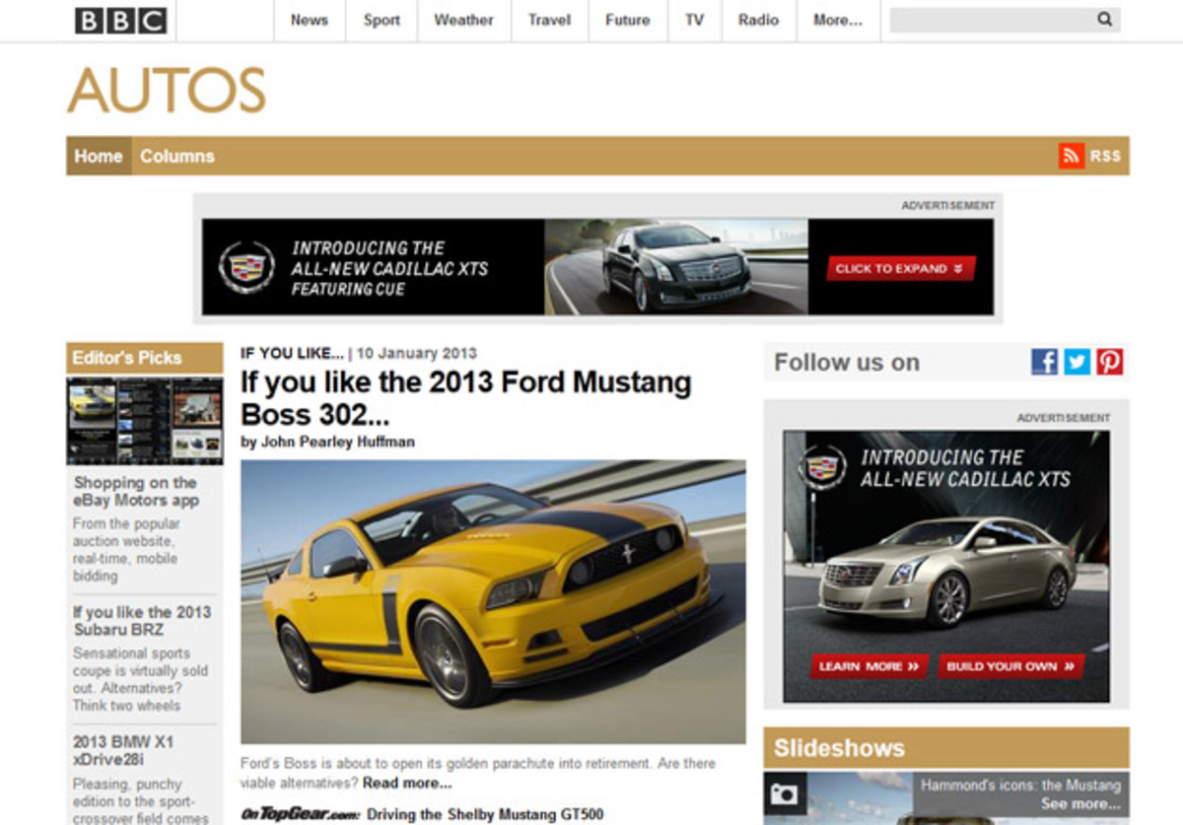
Task: Switch to the Columns tab
Action: pos(177,155)
